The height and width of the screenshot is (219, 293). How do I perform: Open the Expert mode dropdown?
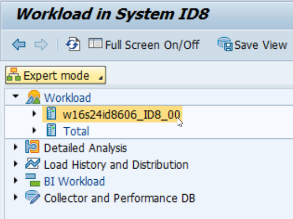(x=56, y=75)
